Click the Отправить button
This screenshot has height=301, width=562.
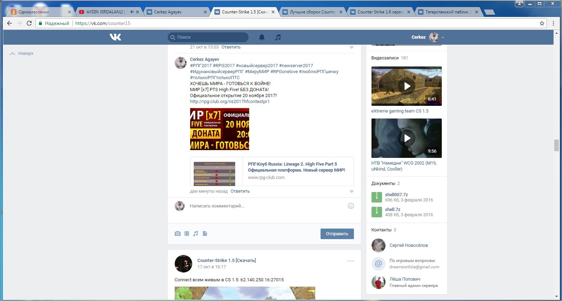click(x=337, y=234)
